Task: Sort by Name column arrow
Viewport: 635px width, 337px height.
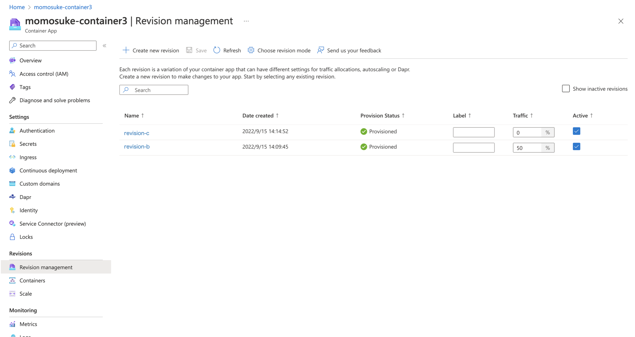Action: pos(142,115)
